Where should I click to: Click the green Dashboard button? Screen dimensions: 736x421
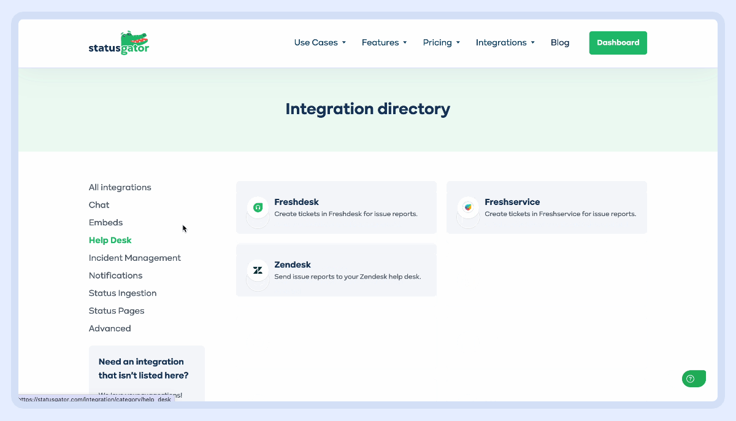click(618, 43)
